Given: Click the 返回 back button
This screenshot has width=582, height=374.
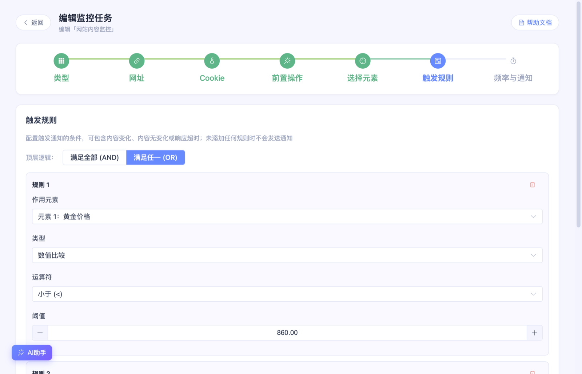Looking at the screenshot, I should coord(33,23).
